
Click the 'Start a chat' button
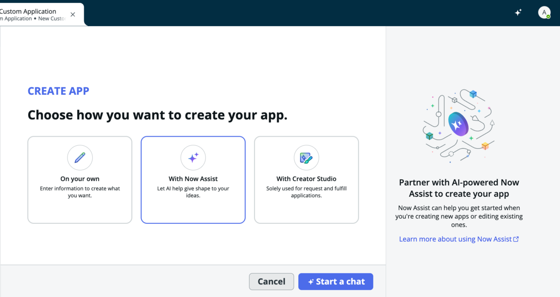(336, 281)
